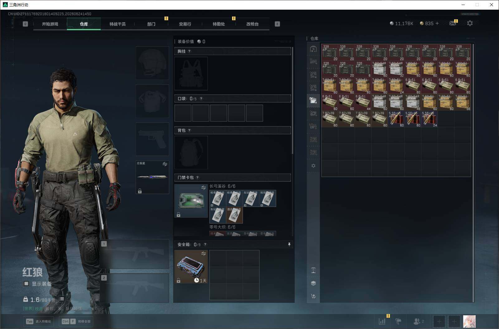This screenshot has width=499, height=329.
Task: Add premium currency with the plus beside 835
Action: (437, 23)
